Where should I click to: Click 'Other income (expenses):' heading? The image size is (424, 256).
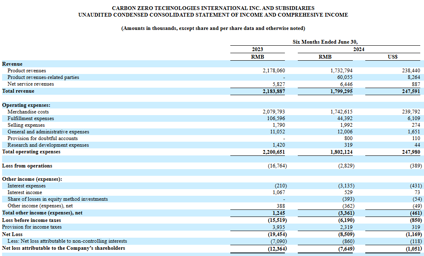[x=32, y=179]
